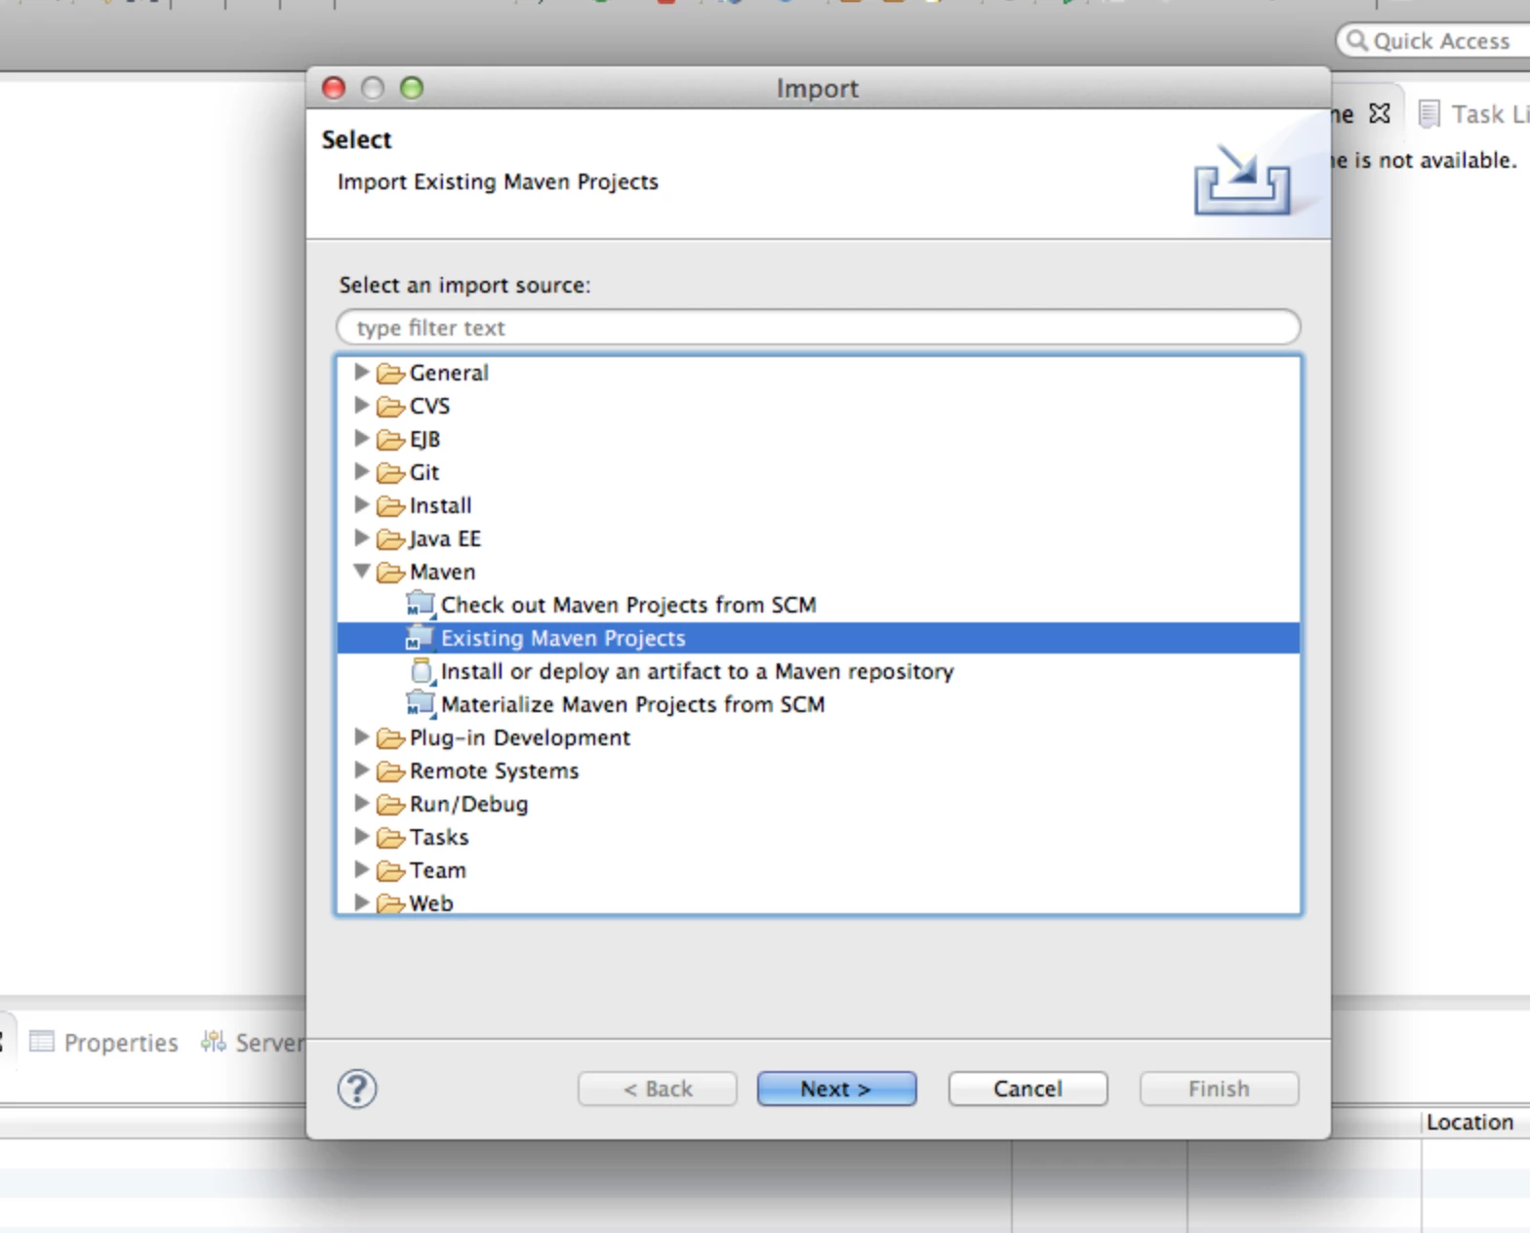Click the EJB folder icon

point(391,439)
